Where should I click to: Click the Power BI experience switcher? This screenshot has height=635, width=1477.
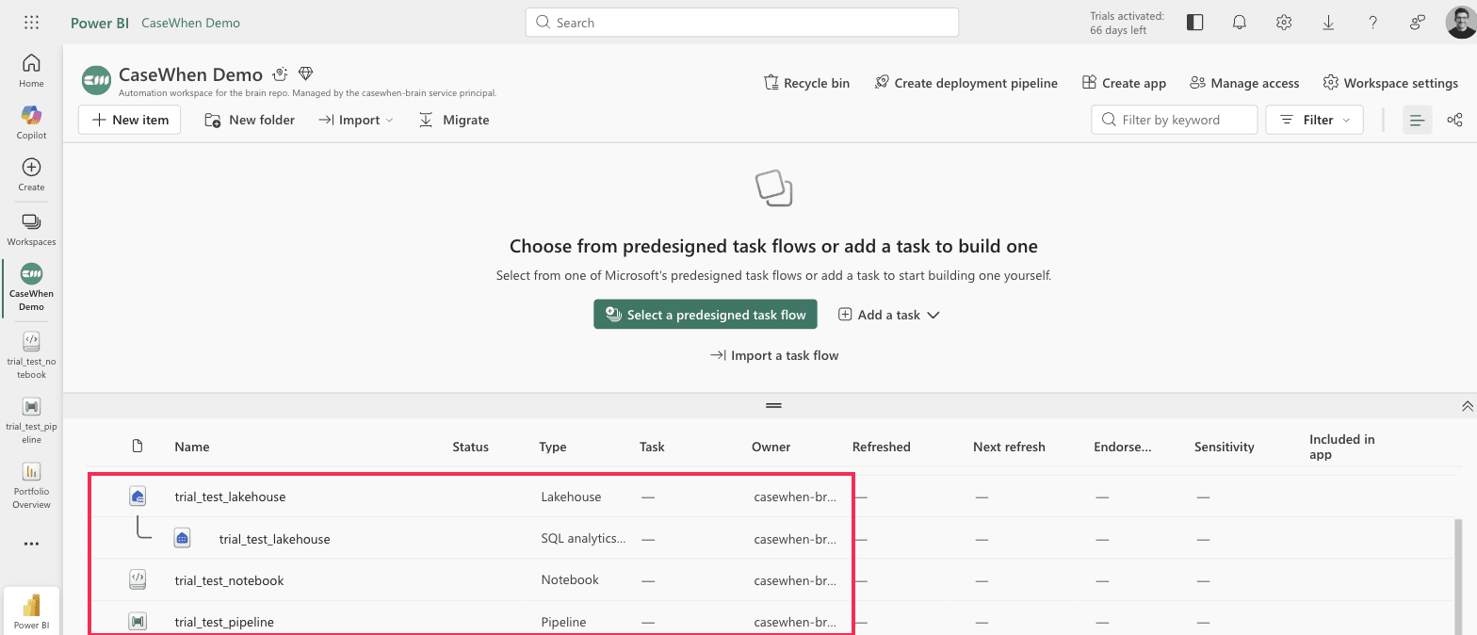click(31, 611)
